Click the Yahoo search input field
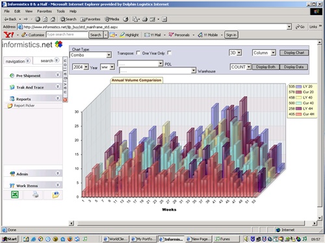This screenshot has width=325, height=243. [67, 34]
